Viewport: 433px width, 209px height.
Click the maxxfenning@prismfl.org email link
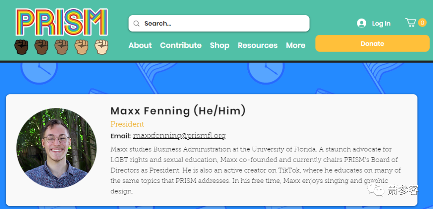pos(179,136)
